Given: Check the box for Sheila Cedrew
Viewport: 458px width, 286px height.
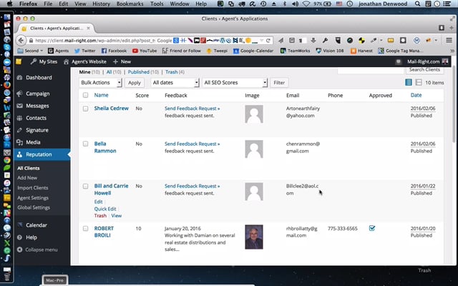Looking at the screenshot, I should pyautogui.click(x=85, y=109).
